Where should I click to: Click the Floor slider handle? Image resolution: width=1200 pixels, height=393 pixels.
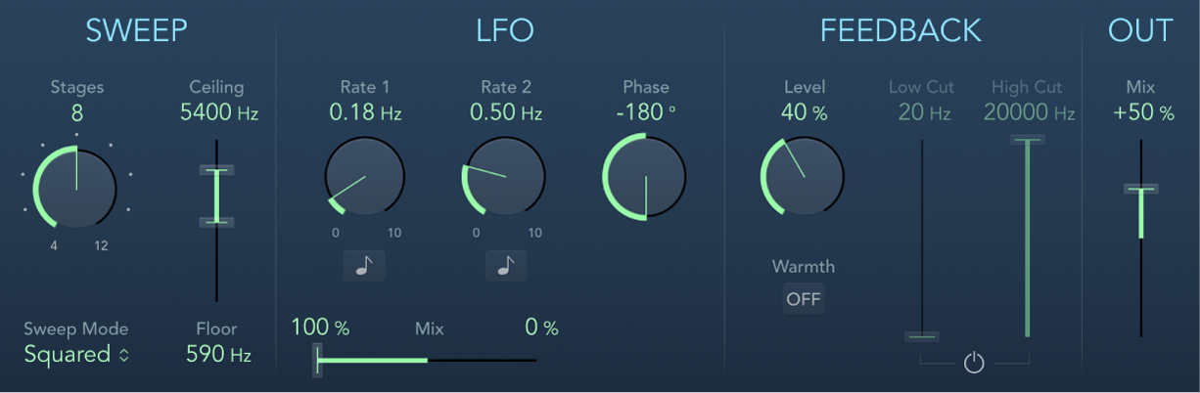[217, 223]
